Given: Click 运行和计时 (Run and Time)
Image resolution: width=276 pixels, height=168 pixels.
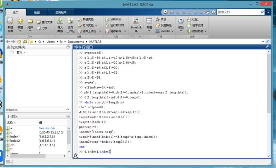Looking at the screenshot, I should [115, 25].
